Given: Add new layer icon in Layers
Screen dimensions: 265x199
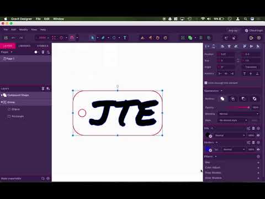Looking at the screenshot, I should point(48,88).
